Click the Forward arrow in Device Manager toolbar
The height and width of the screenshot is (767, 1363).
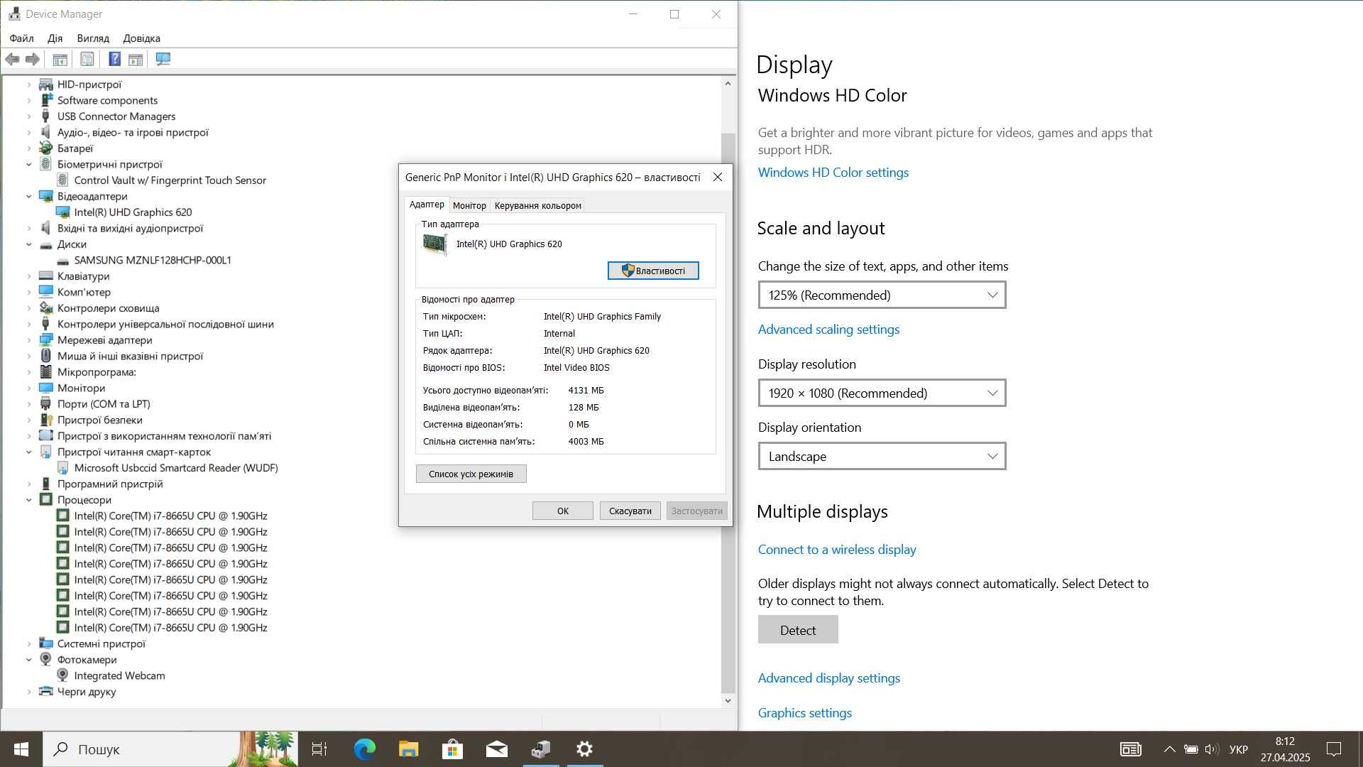(33, 60)
